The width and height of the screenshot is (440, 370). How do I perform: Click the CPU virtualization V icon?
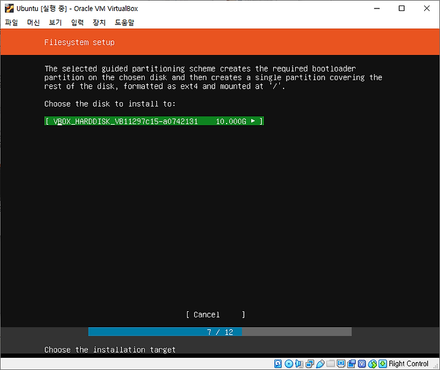tap(362, 363)
